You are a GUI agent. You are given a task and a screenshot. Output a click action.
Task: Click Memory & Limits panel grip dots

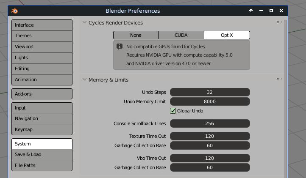[279, 79]
